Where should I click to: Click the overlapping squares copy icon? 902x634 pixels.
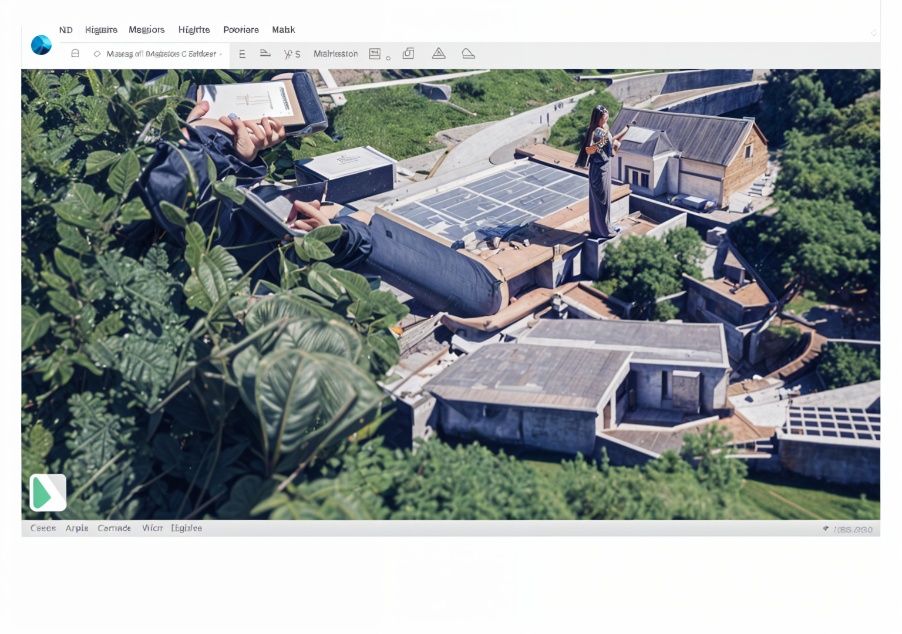click(408, 53)
